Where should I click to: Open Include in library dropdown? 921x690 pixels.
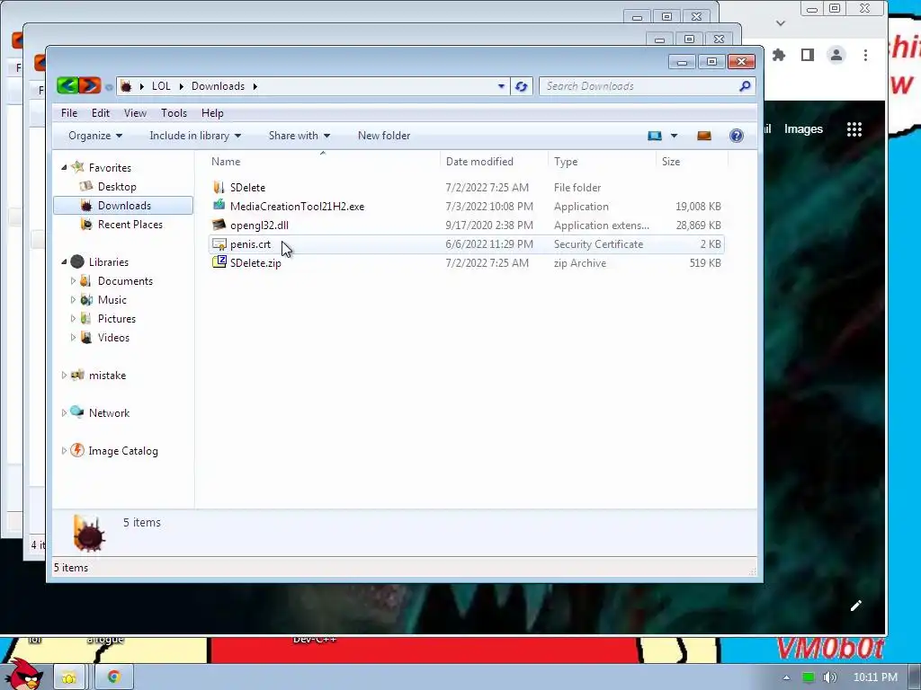[x=195, y=136]
